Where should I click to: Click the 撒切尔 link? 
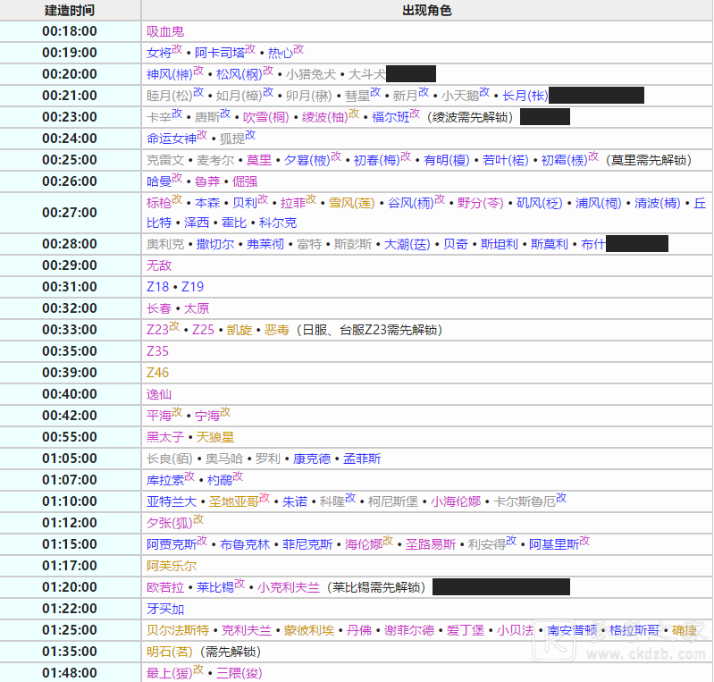click(x=215, y=244)
